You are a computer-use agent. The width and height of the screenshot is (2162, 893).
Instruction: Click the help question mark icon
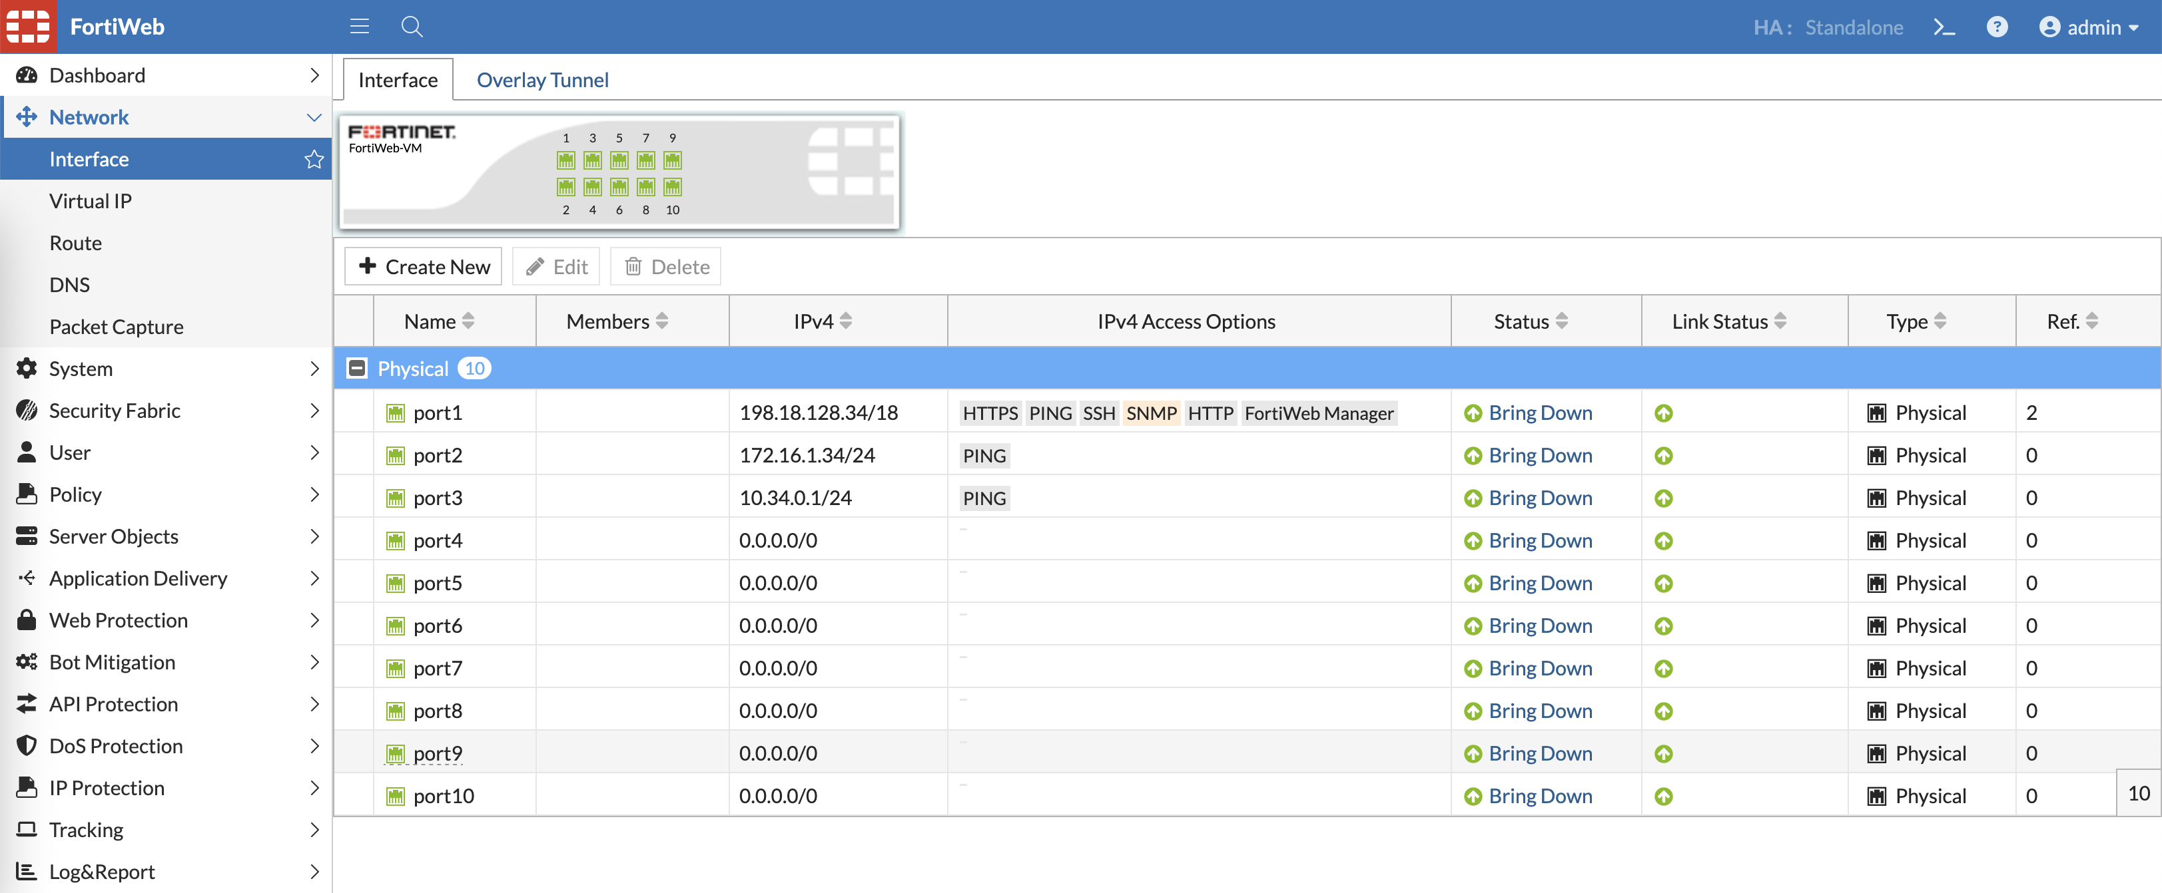click(1997, 27)
